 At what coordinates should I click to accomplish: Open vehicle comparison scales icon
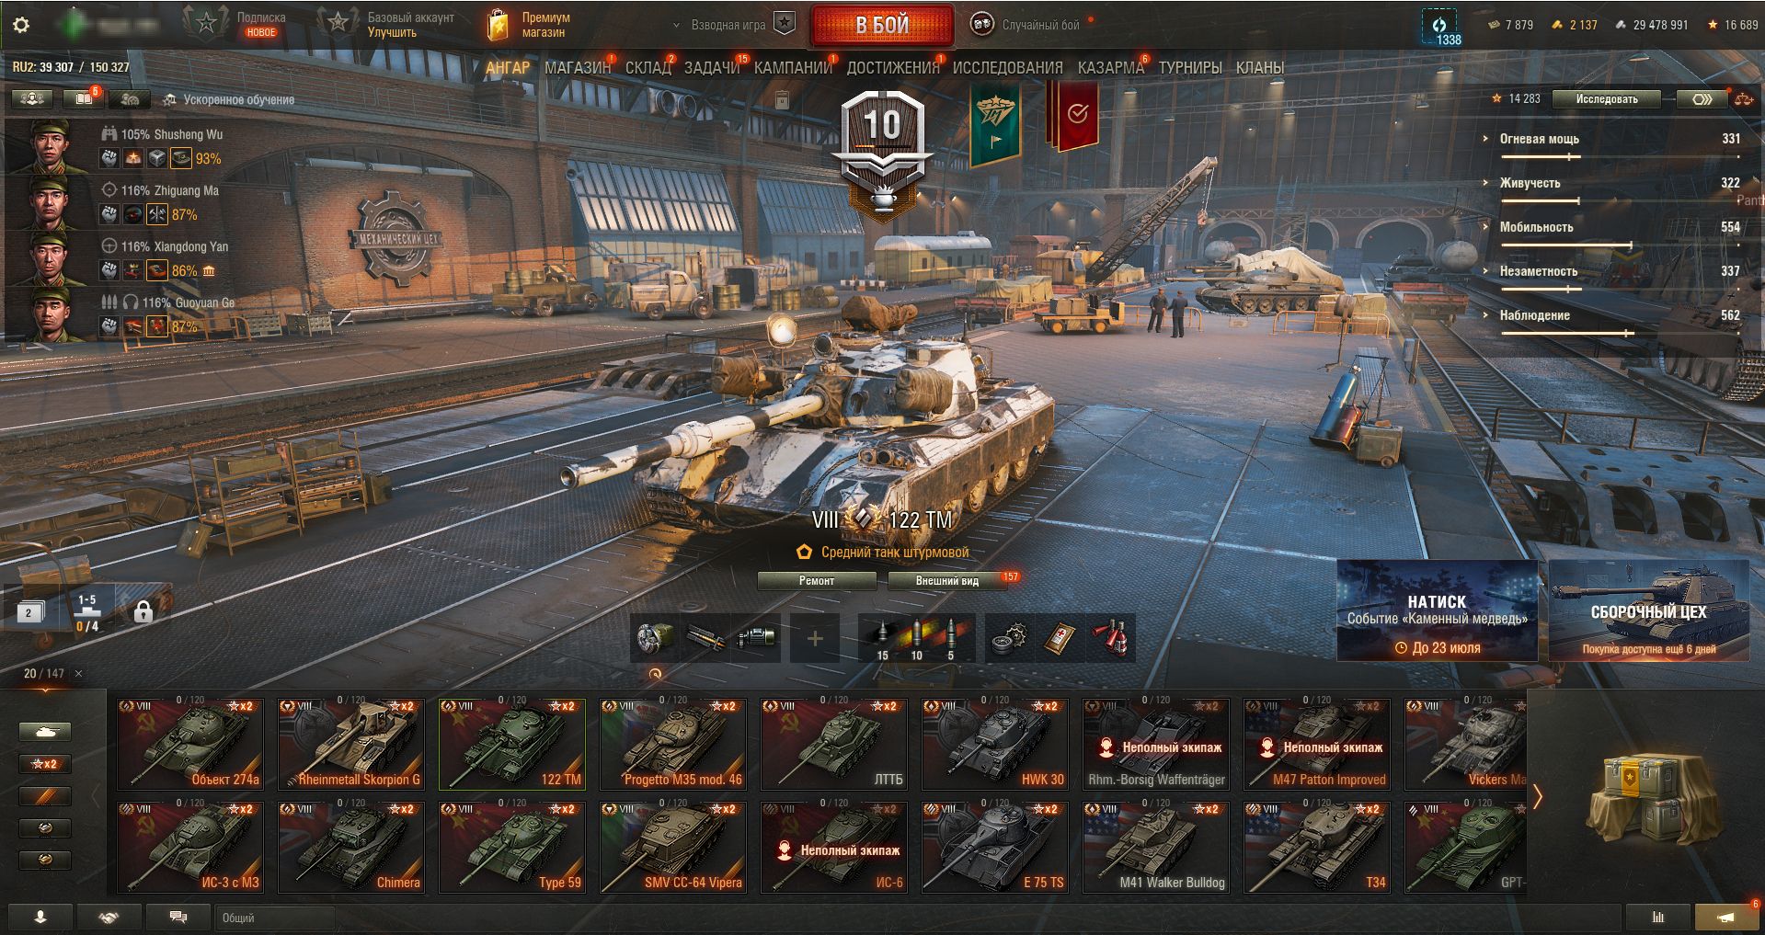click(x=1743, y=99)
